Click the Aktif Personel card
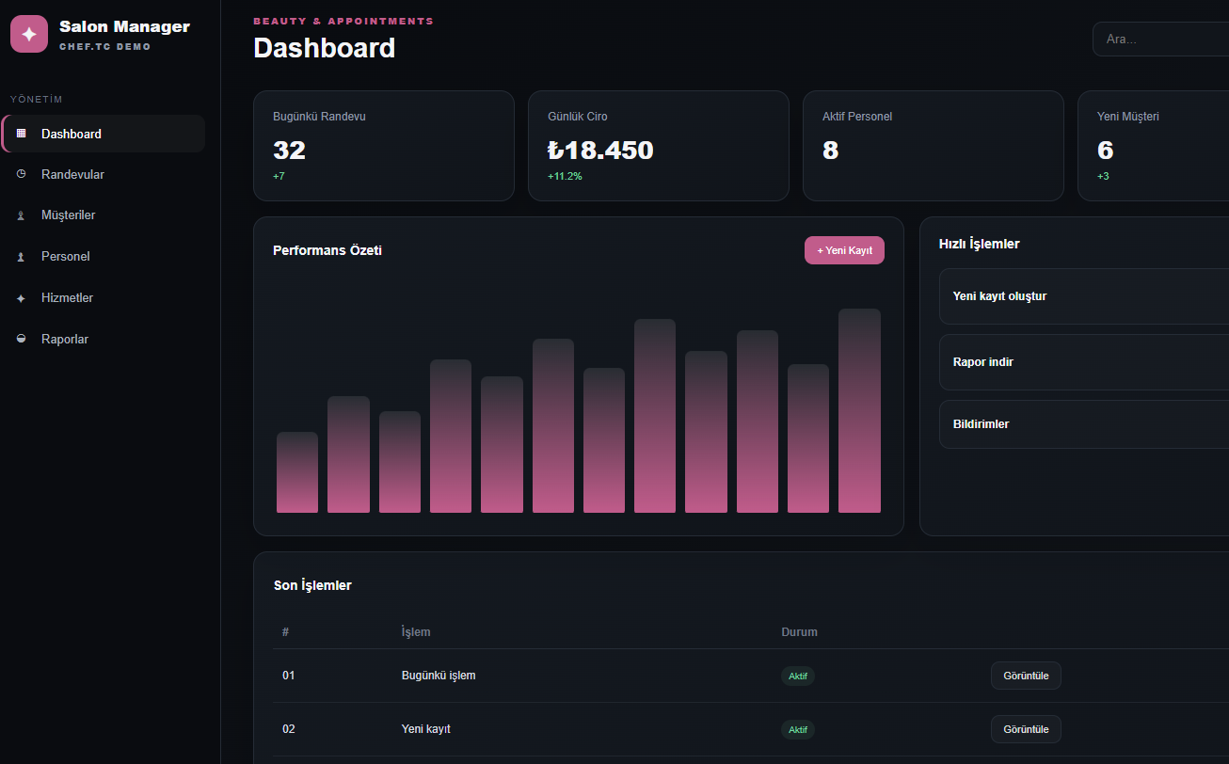1229x764 pixels. (934, 146)
